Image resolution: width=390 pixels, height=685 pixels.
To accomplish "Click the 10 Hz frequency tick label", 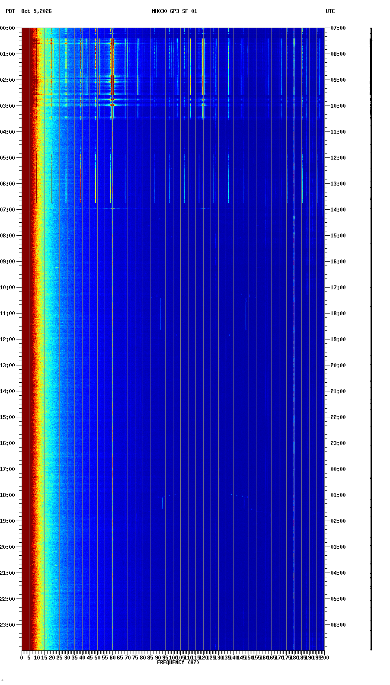I will point(37,658).
